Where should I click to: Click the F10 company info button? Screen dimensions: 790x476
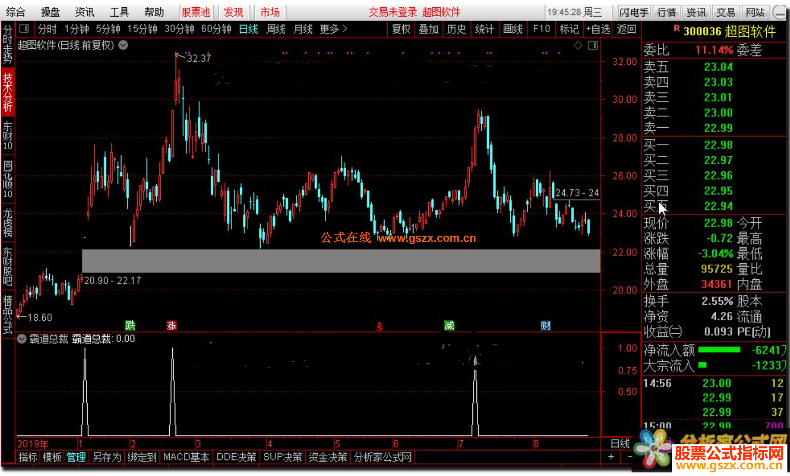tap(541, 29)
